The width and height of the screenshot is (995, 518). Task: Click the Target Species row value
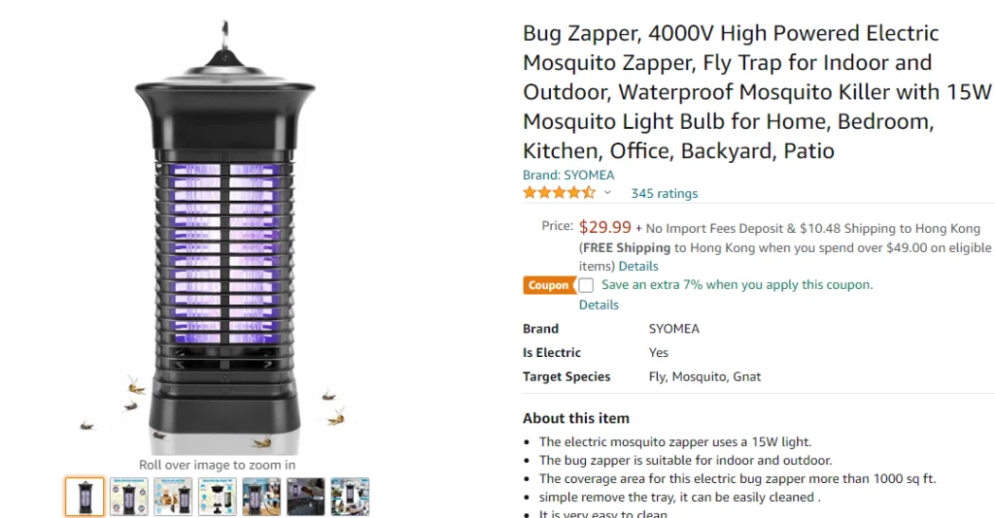(x=704, y=376)
